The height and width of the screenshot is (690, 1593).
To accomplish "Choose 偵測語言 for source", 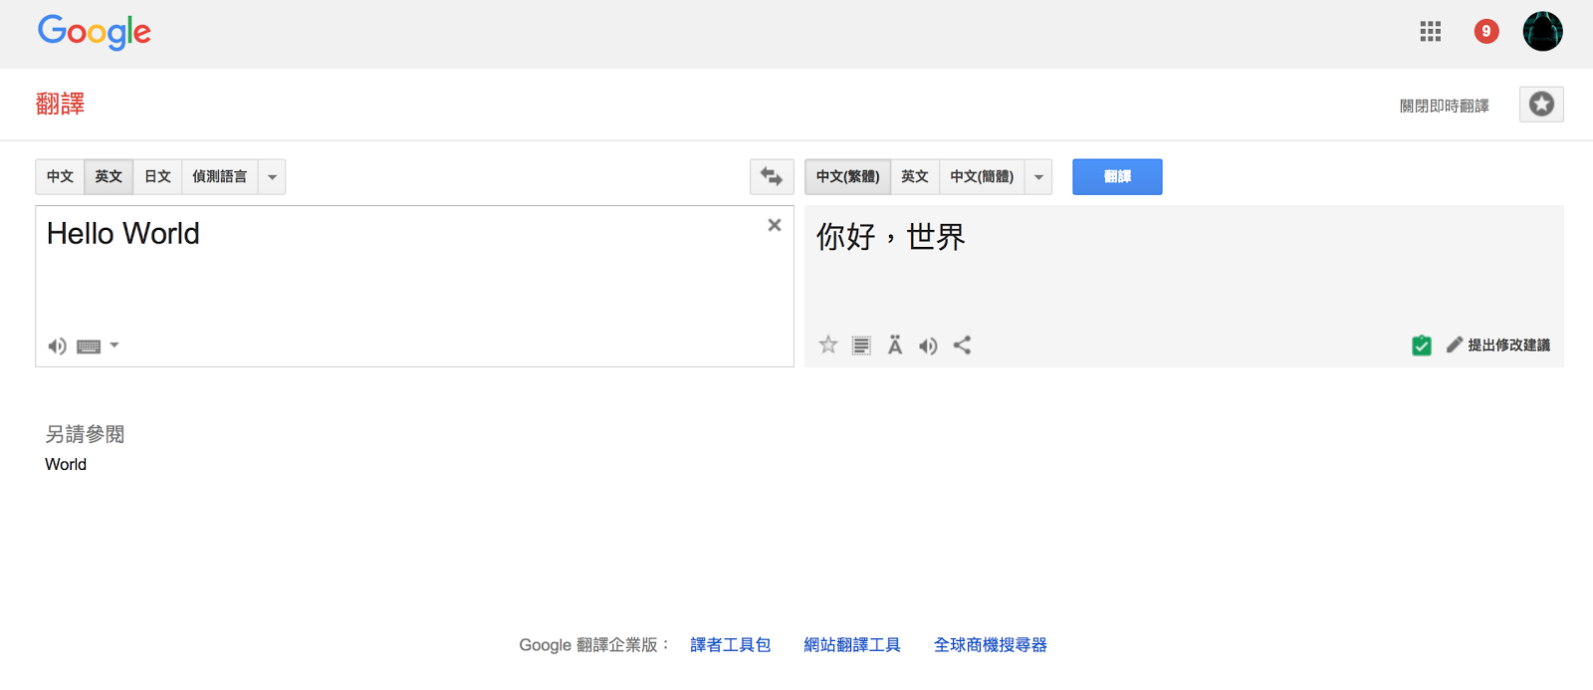I will [x=220, y=177].
